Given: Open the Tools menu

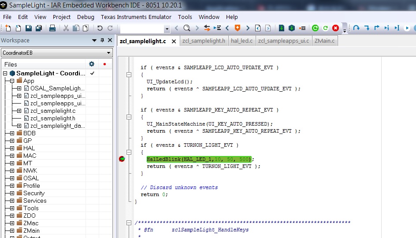Looking at the screenshot, I should tap(185, 17).
